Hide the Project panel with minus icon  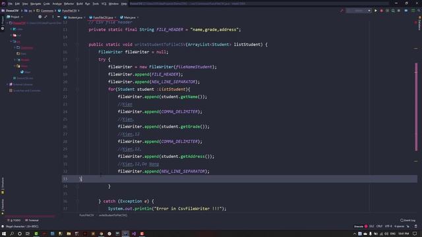(59, 17)
